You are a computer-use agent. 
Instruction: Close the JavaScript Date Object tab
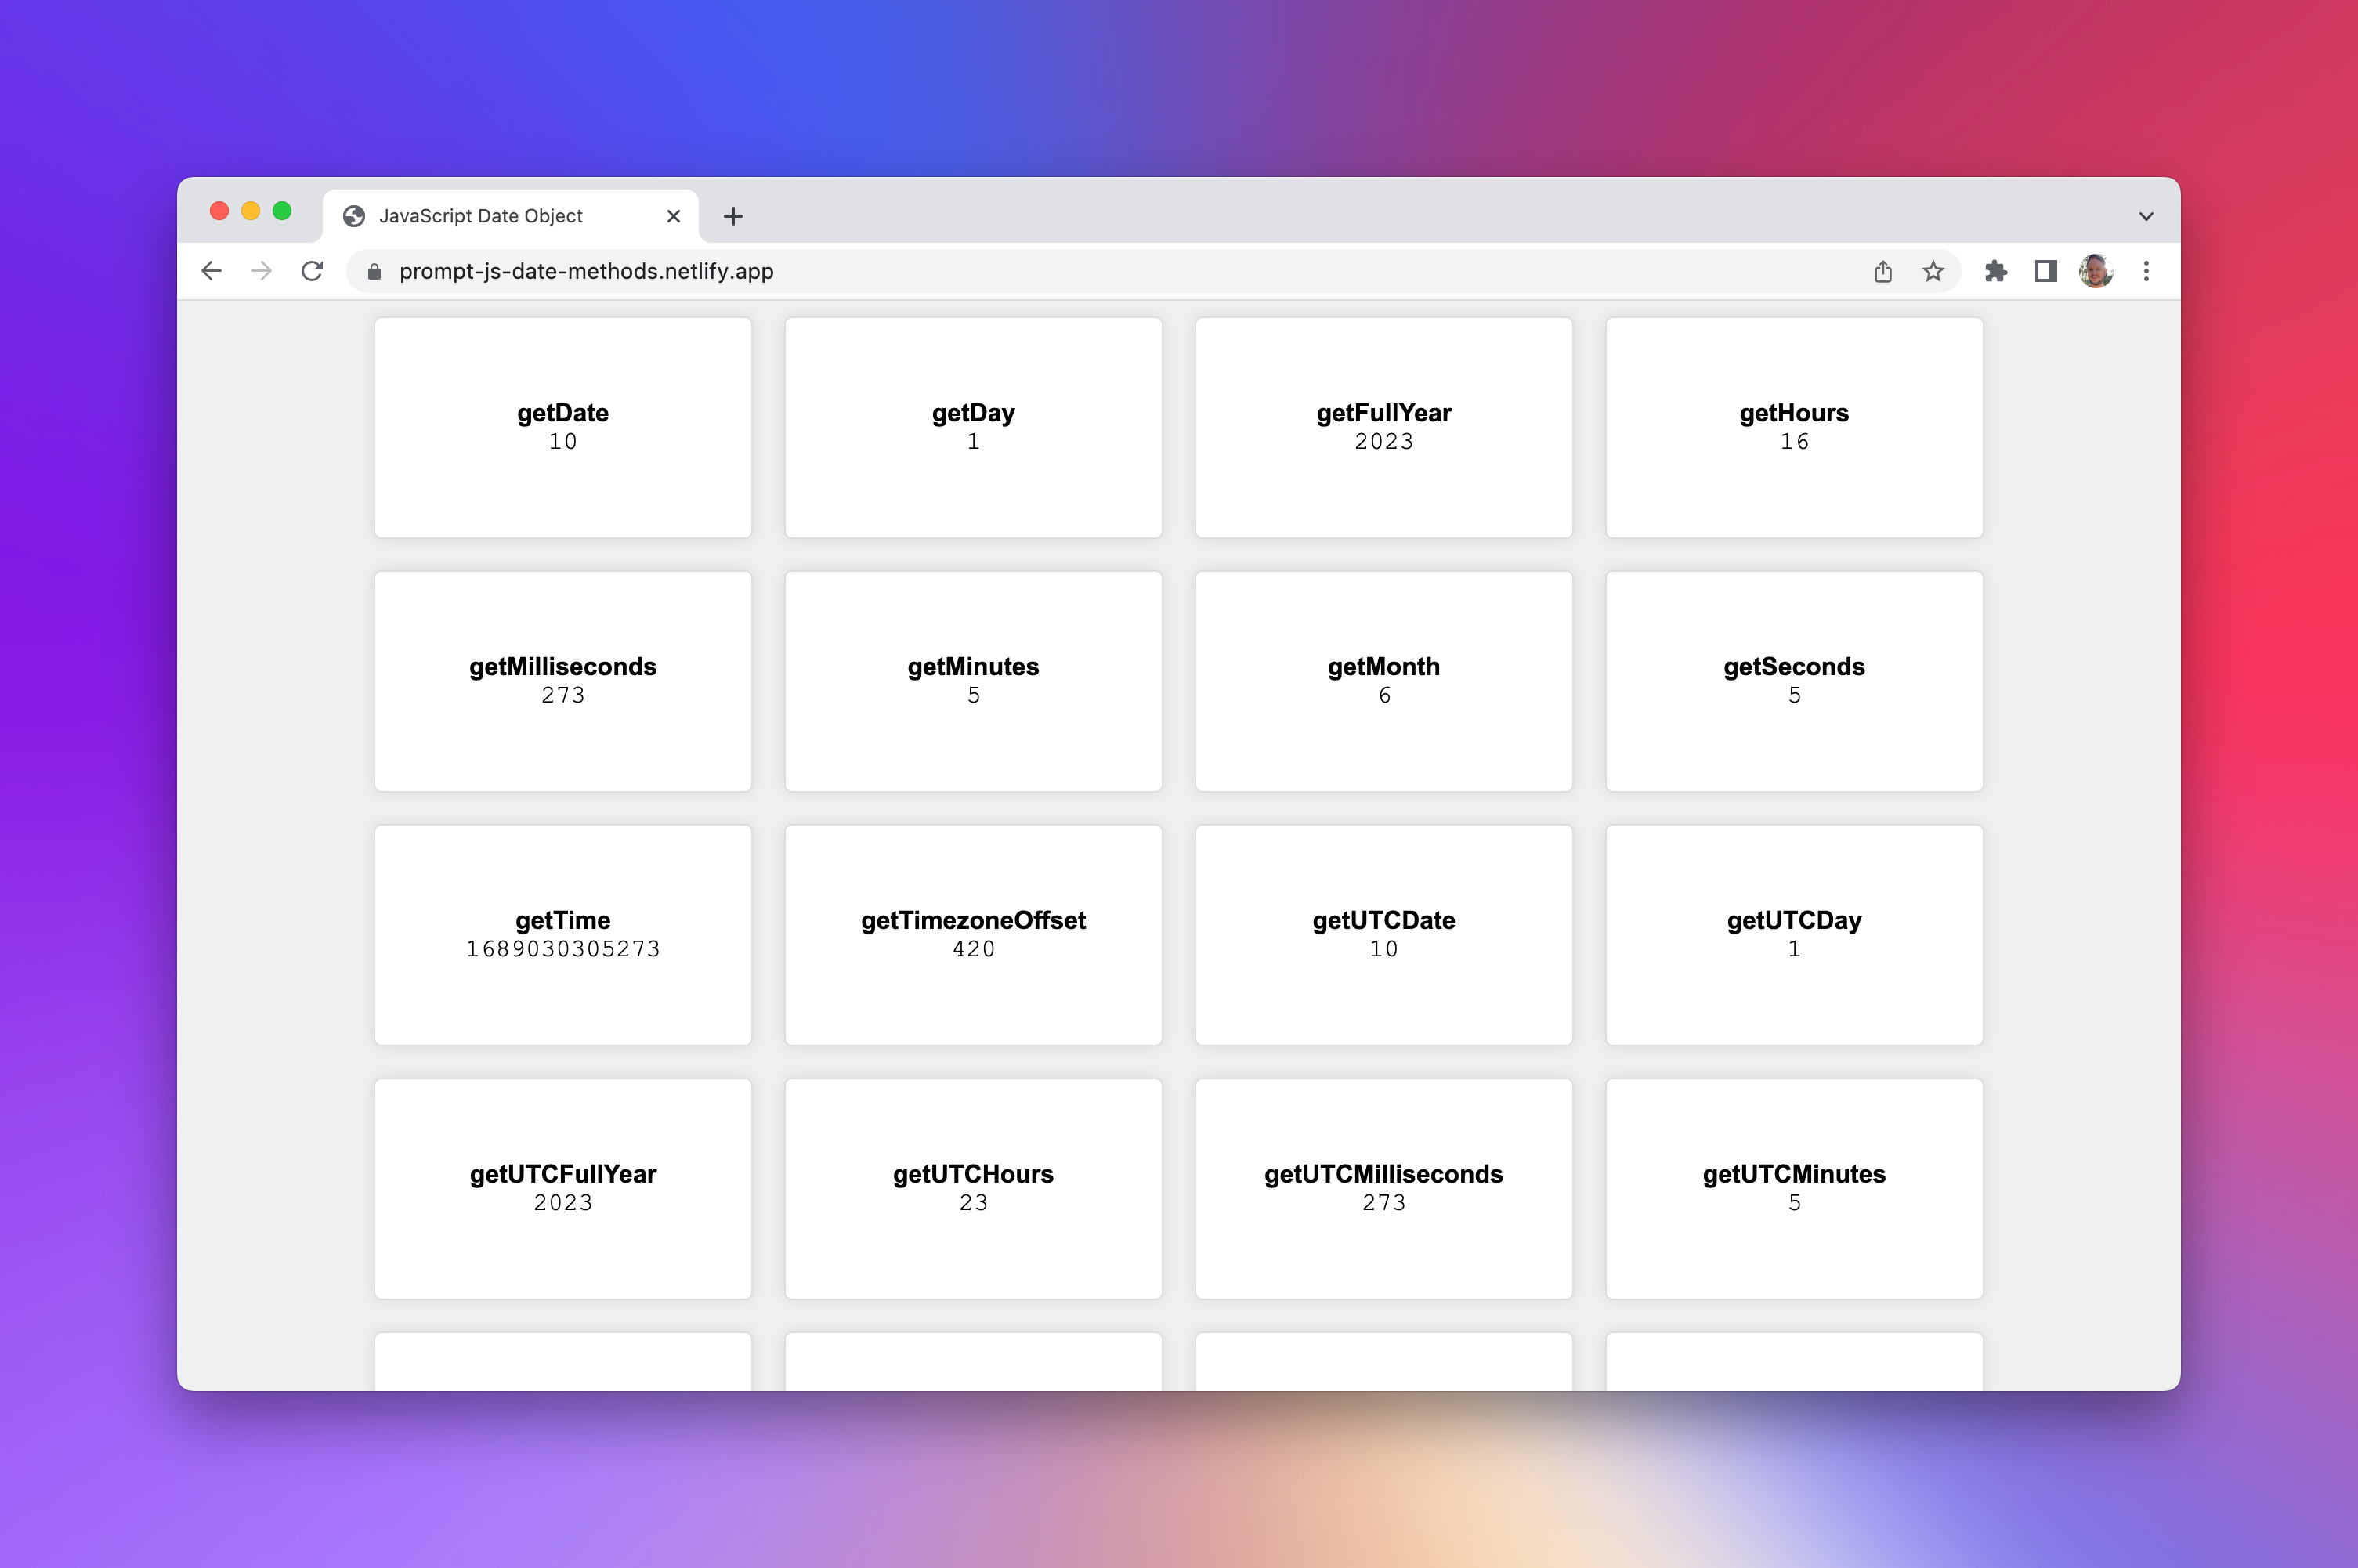(x=673, y=216)
